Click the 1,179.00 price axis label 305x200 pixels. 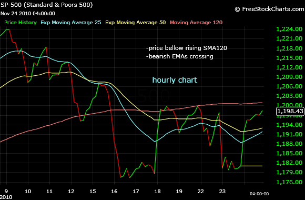click(289, 172)
